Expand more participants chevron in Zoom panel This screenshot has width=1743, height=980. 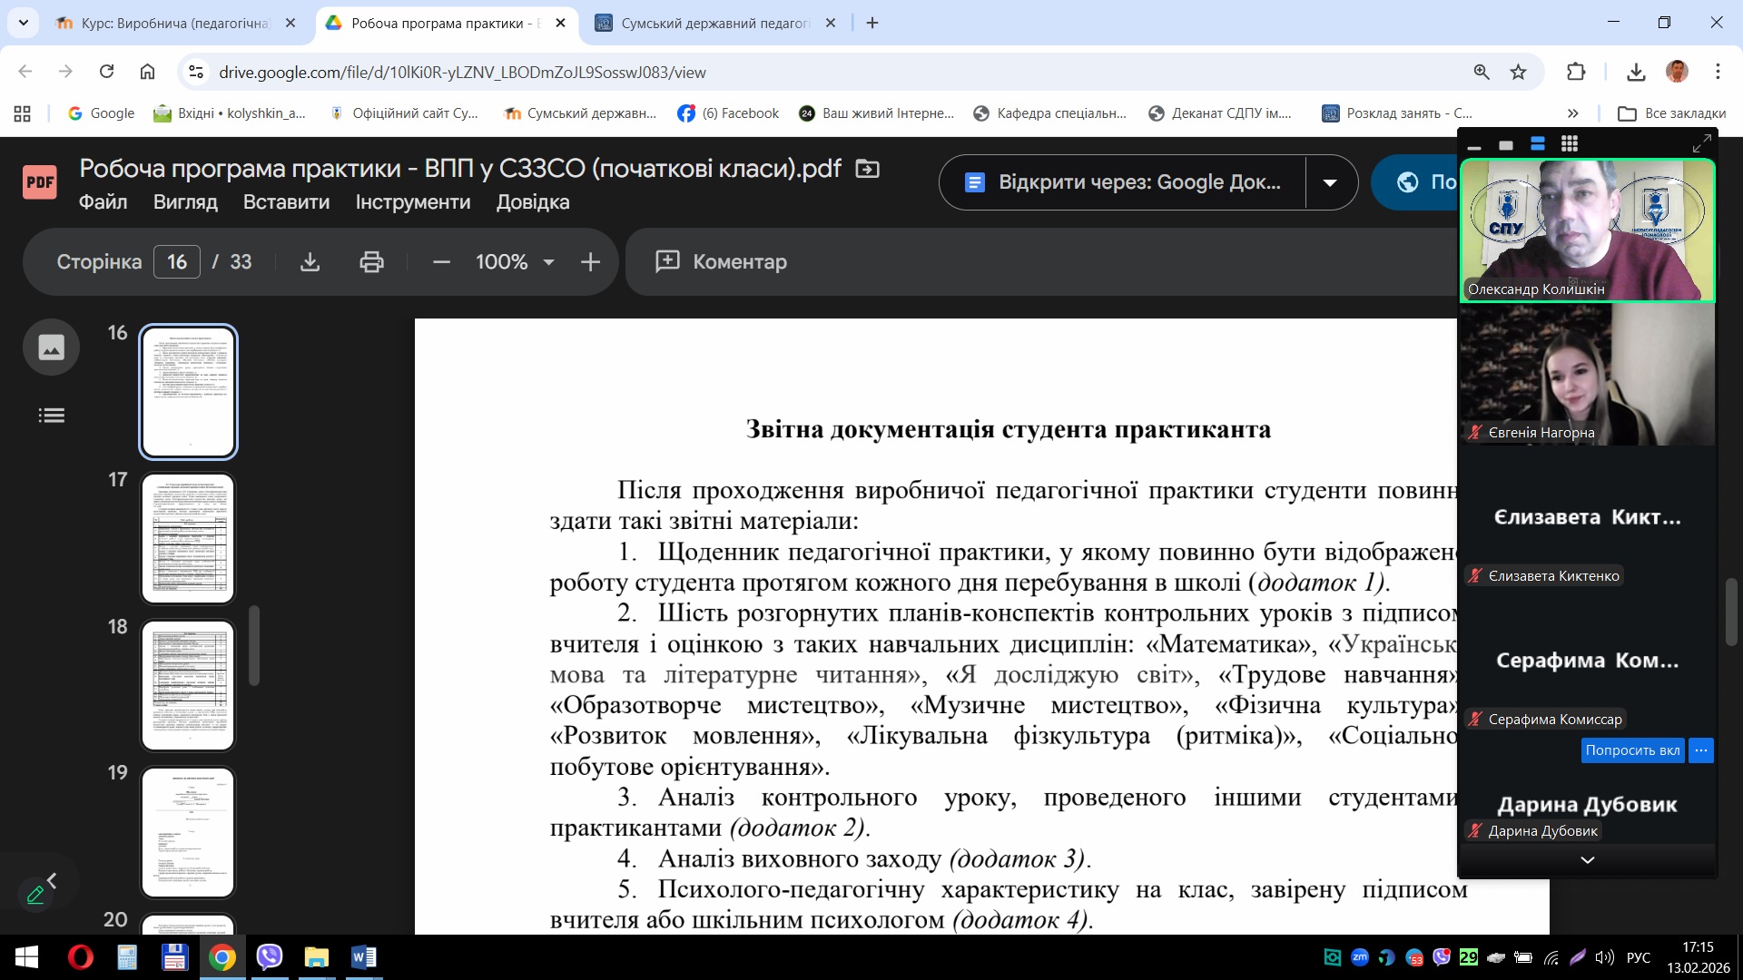pos(1587,859)
